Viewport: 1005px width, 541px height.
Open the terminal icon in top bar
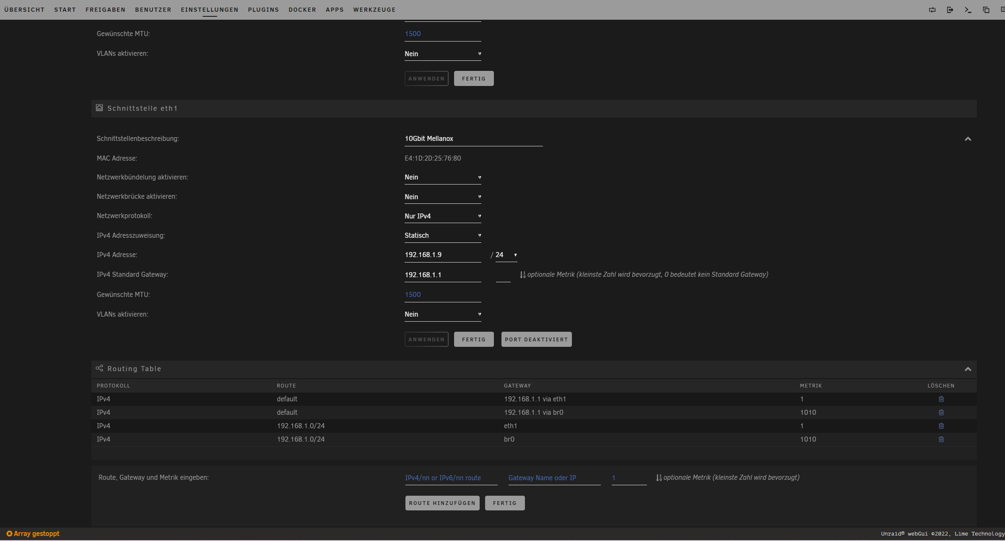pyautogui.click(x=968, y=10)
